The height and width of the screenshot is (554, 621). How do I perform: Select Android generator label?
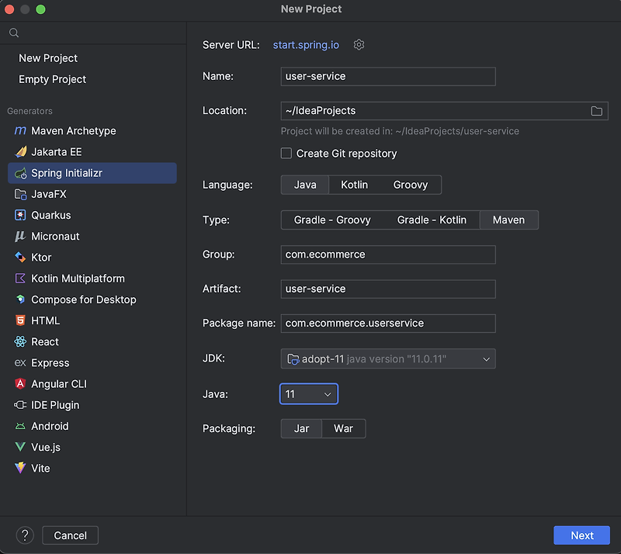[50, 426]
